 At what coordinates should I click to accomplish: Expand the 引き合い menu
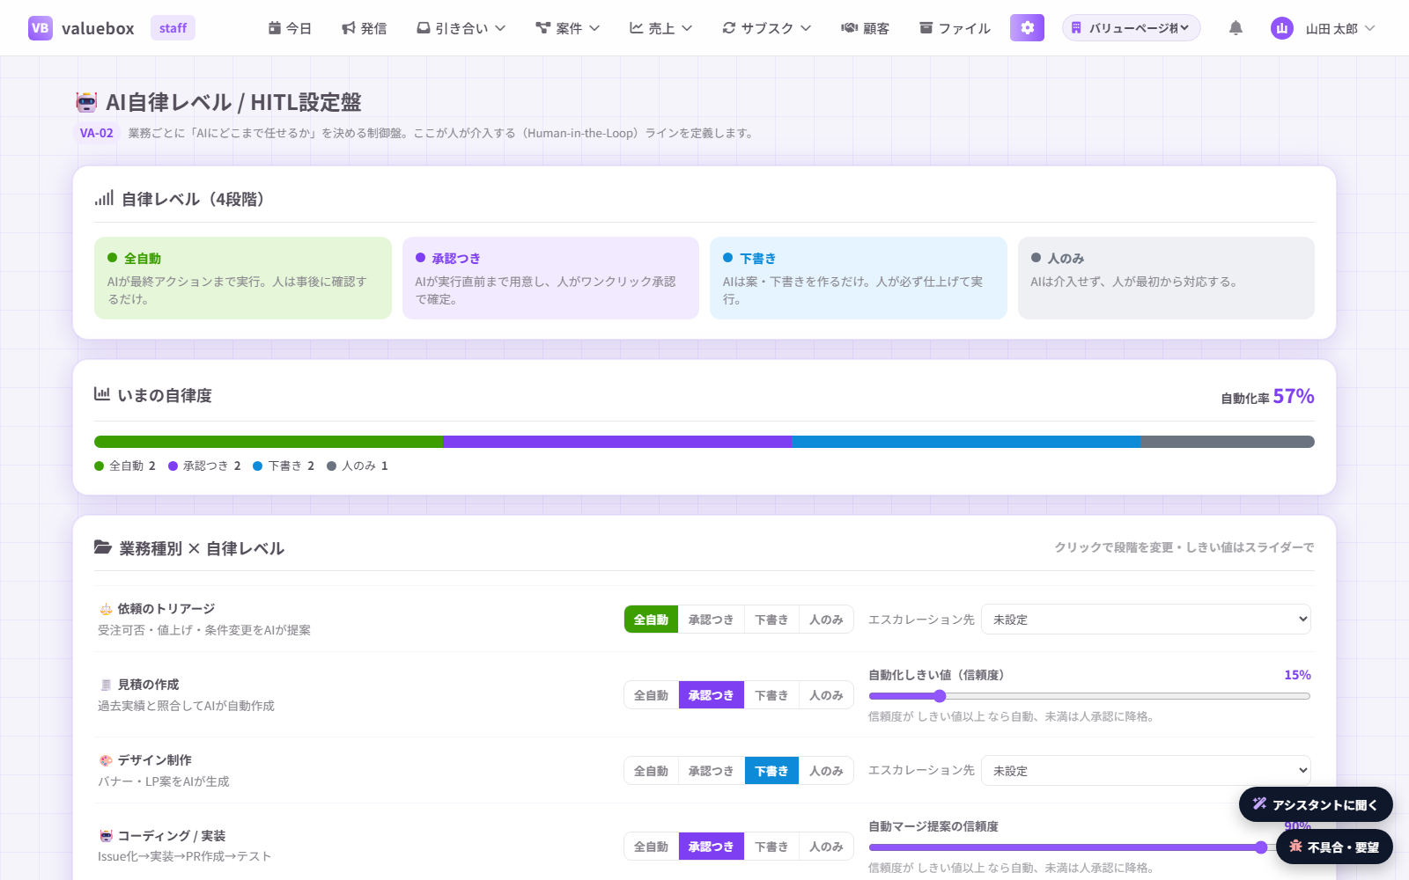[x=461, y=28]
